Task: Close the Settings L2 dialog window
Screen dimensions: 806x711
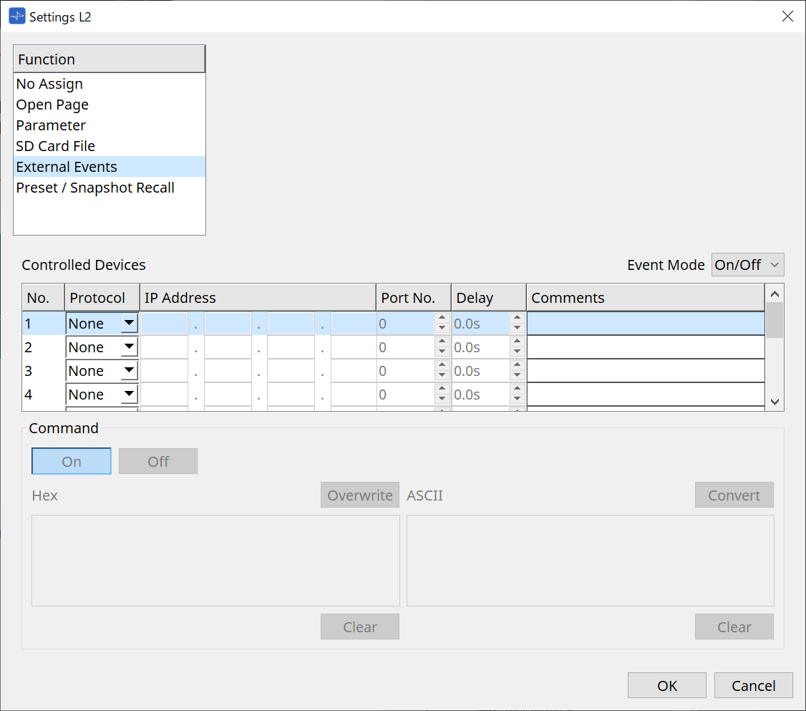Action: [x=787, y=16]
